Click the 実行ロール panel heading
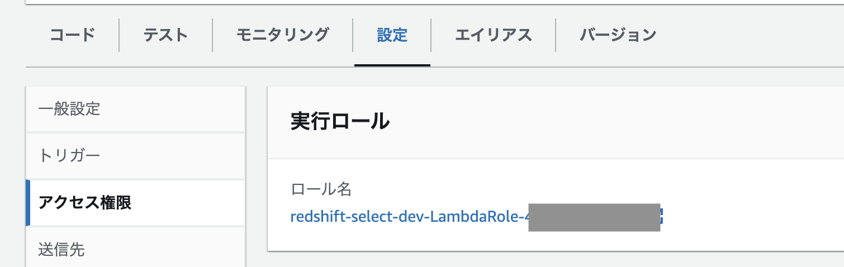The height and width of the screenshot is (267, 844). (x=340, y=122)
